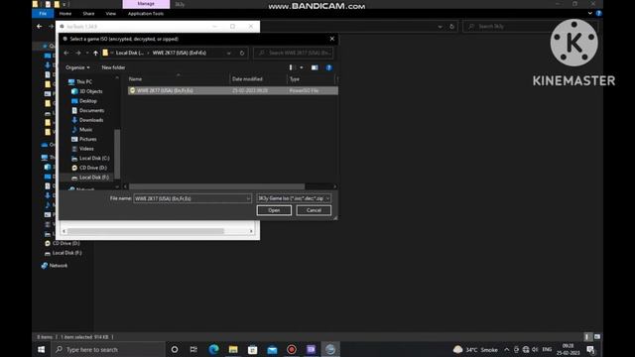Open Cortana from the taskbar

pos(175,349)
